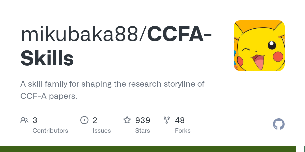Click the Contributors people icon
The width and height of the screenshot is (305, 152).
coord(24,120)
